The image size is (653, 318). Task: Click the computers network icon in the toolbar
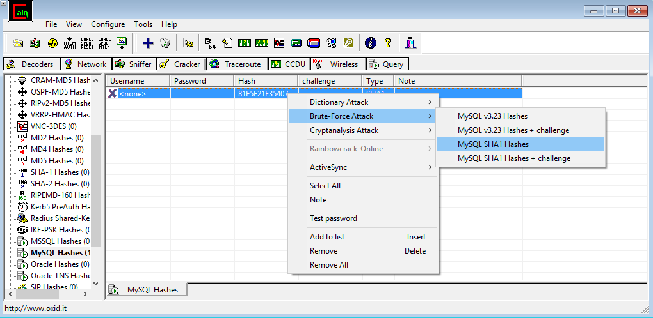pyautogui.click(x=331, y=43)
